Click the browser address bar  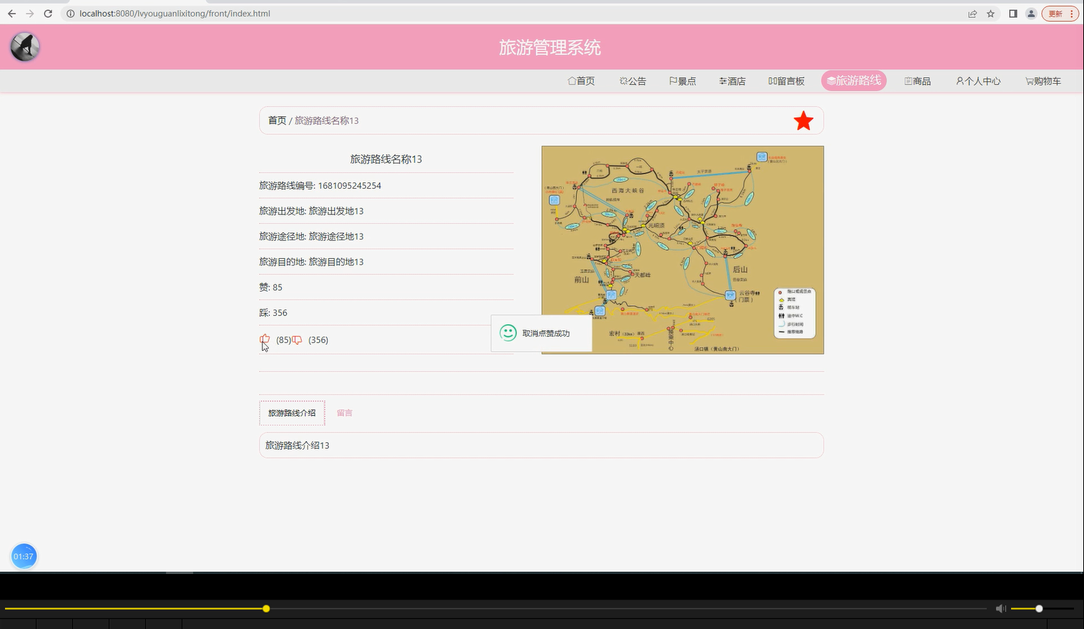[x=286, y=13]
